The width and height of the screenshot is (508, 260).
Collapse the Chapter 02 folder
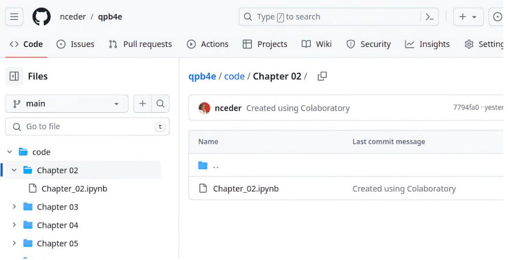pyautogui.click(x=14, y=170)
